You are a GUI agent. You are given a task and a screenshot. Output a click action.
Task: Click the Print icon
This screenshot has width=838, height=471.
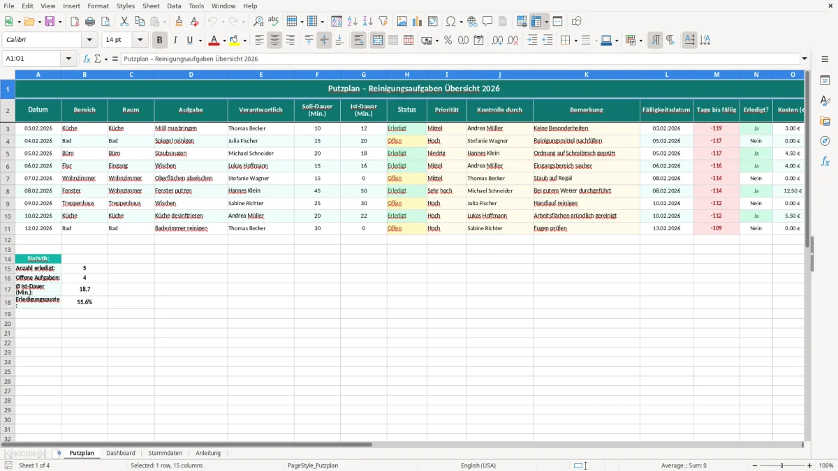(90, 22)
